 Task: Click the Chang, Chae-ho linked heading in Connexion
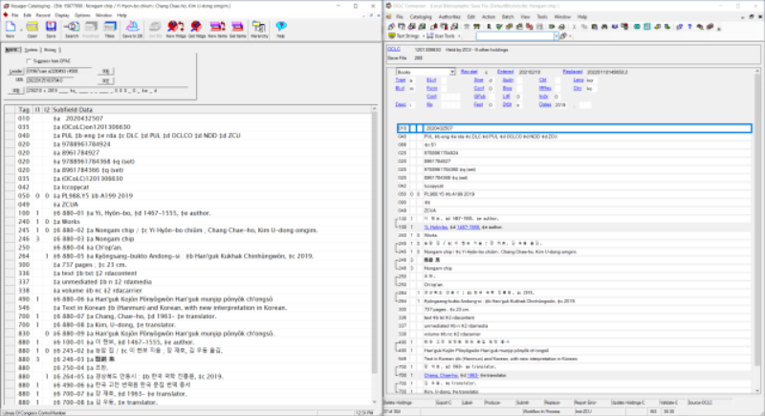[x=441, y=375]
